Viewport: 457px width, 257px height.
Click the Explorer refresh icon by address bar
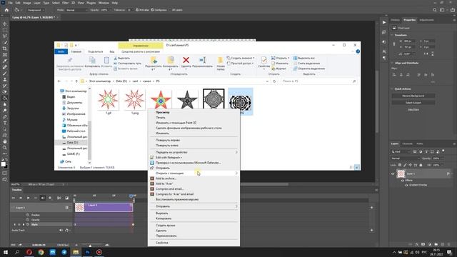[274, 81]
